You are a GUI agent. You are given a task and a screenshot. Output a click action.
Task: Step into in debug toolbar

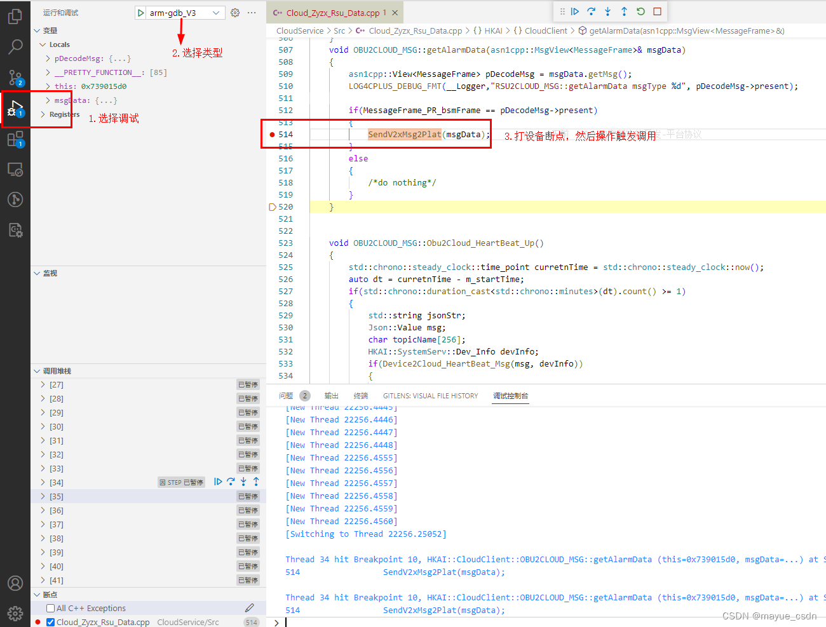coord(608,11)
